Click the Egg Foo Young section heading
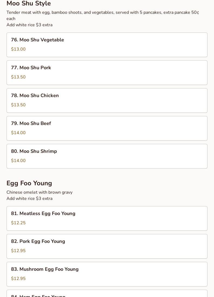 29,183
